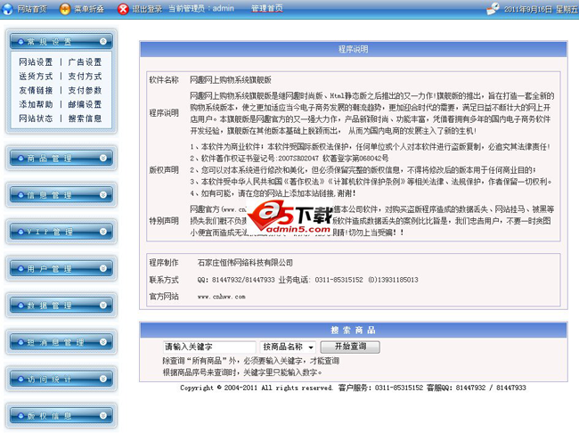579x433 pixels.
Task: Click 退出登录 to log out
Action: (x=147, y=9)
